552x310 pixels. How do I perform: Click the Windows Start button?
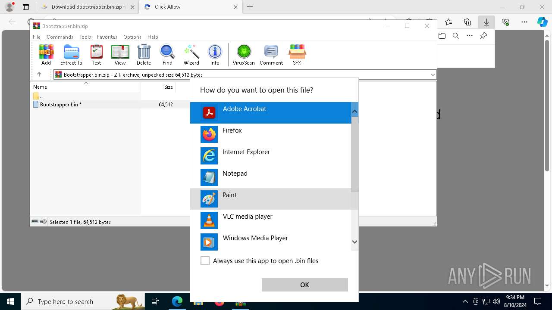point(10,301)
